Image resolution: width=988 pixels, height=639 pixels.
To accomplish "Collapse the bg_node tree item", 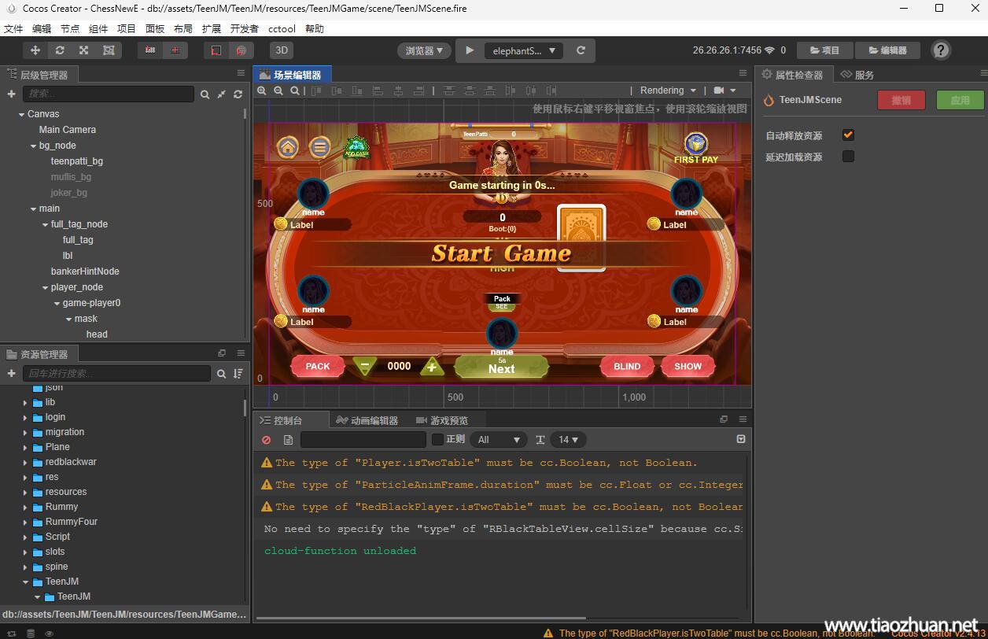I will 33,146.
